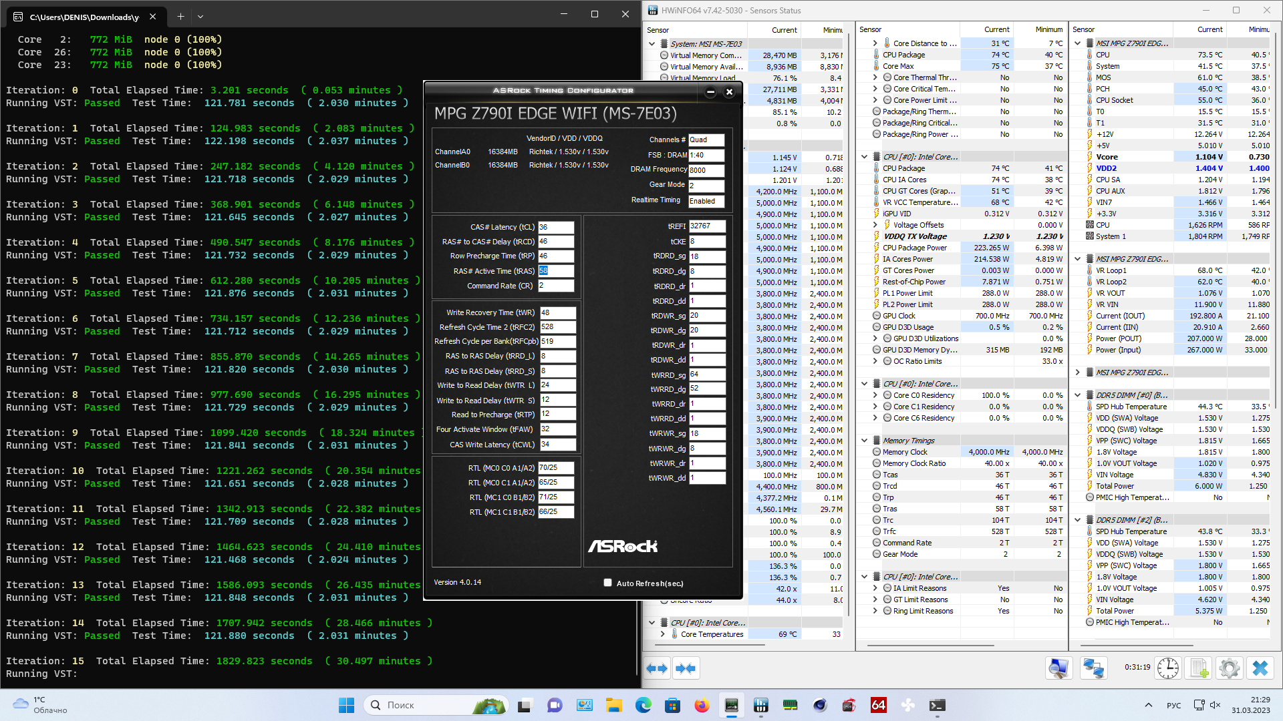Image resolution: width=1283 pixels, height=721 pixels.
Task: Click the tREFI value field
Action: pos(707,226)
